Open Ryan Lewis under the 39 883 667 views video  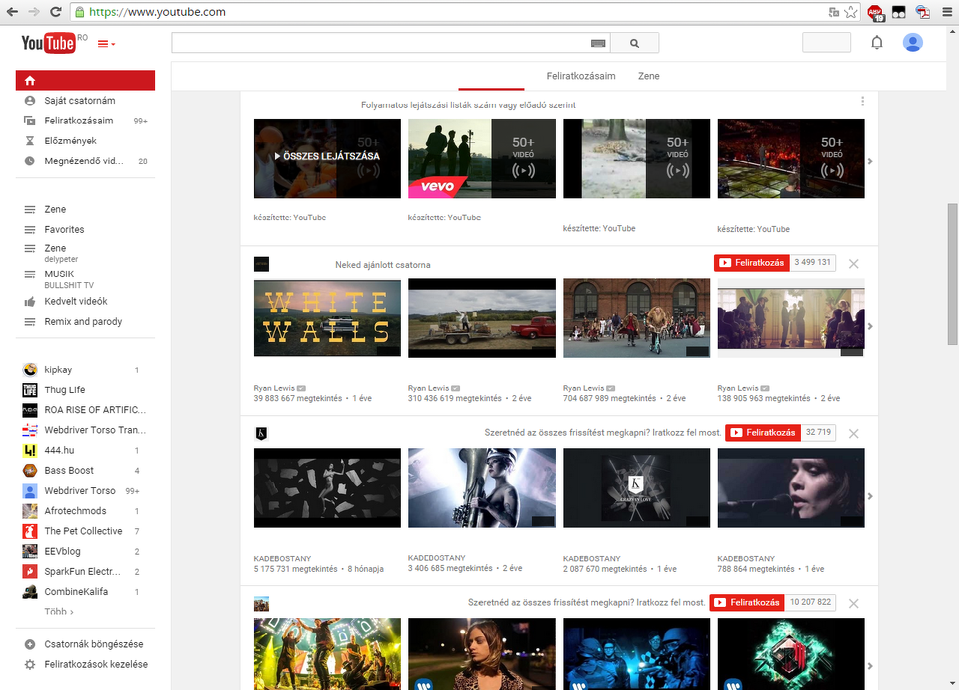click(x=273, y=388)
